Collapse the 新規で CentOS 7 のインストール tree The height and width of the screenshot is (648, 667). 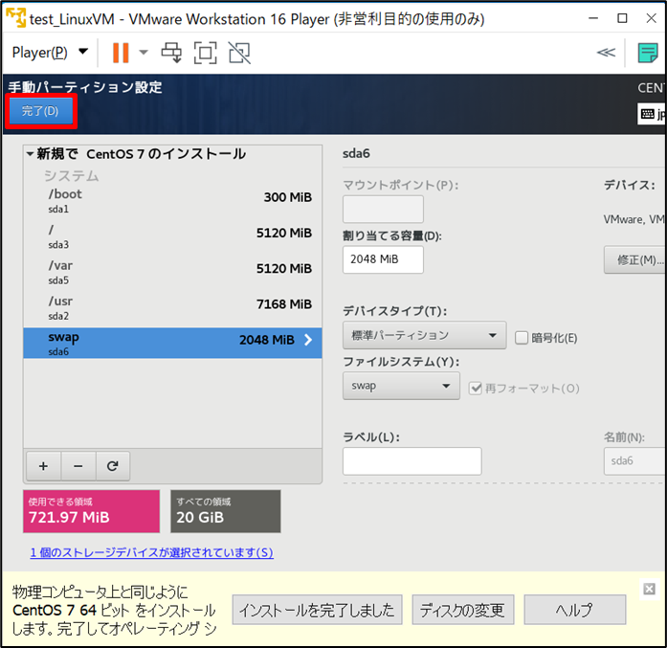pos(30,153)
